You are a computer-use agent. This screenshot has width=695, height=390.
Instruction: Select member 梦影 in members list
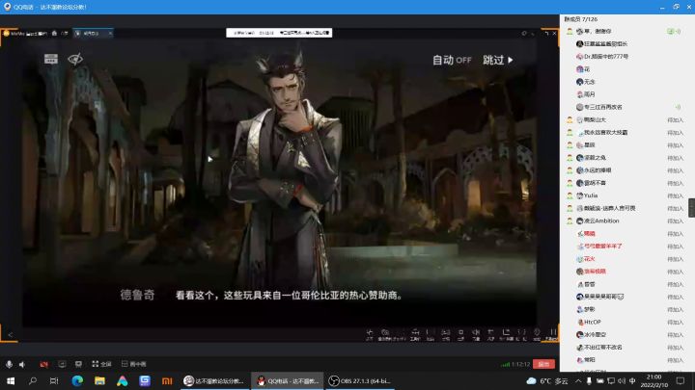[586, 309]
